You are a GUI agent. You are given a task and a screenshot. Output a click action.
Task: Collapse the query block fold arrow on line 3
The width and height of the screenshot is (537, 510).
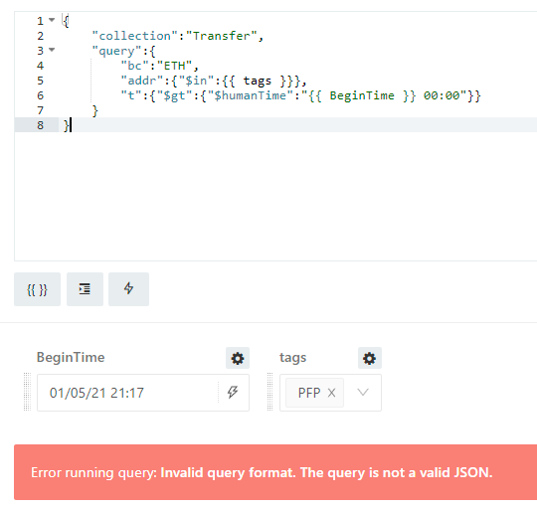pyautogui.click(x=52, y=50)
